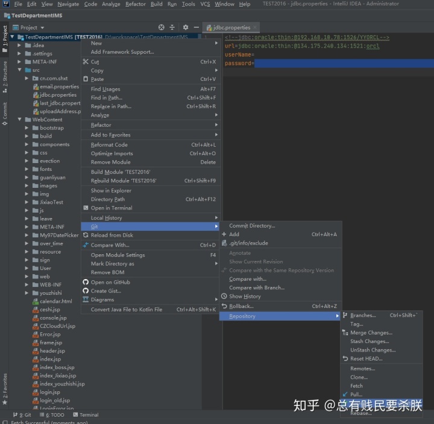Image resolution: width=434 pixels, height=424 pixels.
Task: Open Diagrams submenu
Action: tap(151, 300)
